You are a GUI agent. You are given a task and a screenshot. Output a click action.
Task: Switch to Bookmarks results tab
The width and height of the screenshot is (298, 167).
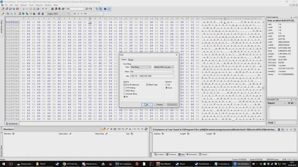(x=191, y=154)
